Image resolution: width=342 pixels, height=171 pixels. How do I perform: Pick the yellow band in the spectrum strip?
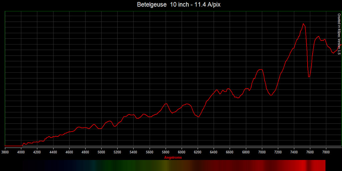164,165
